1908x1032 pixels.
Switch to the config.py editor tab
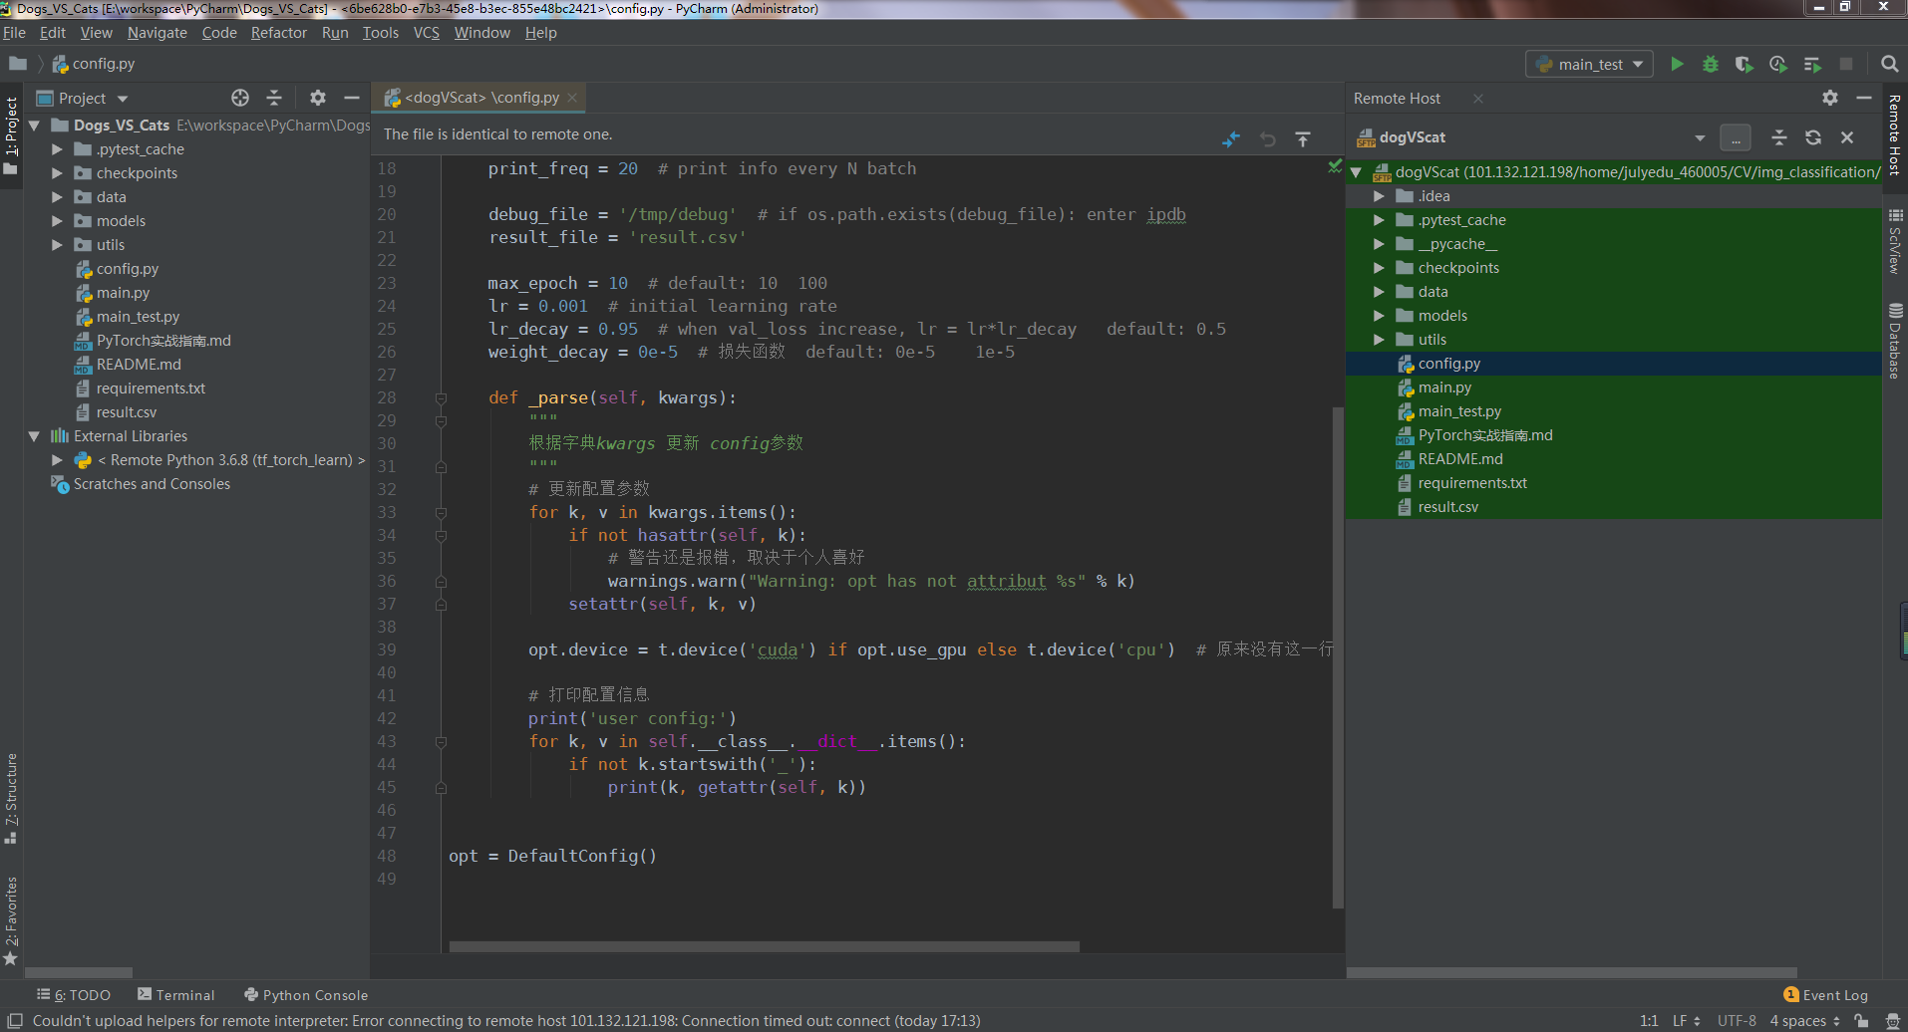(480, 98)
